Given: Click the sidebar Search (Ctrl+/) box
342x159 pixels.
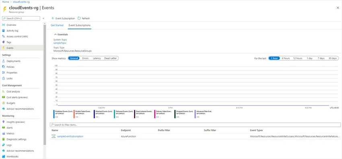Looking at the screenshot, I should (x=21, y=18).
